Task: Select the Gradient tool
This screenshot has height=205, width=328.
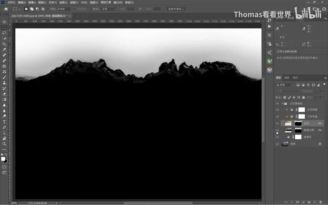Action: [4, 100]
